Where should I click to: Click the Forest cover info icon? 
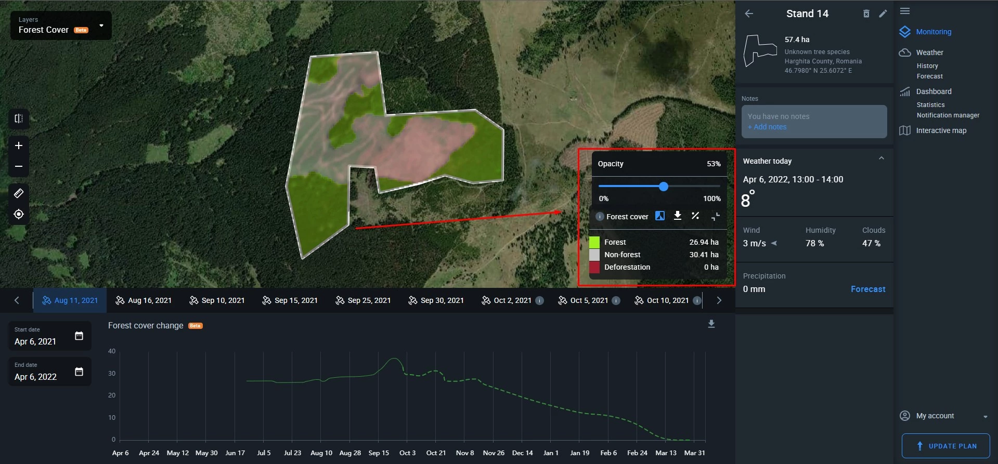coord(600,217)
